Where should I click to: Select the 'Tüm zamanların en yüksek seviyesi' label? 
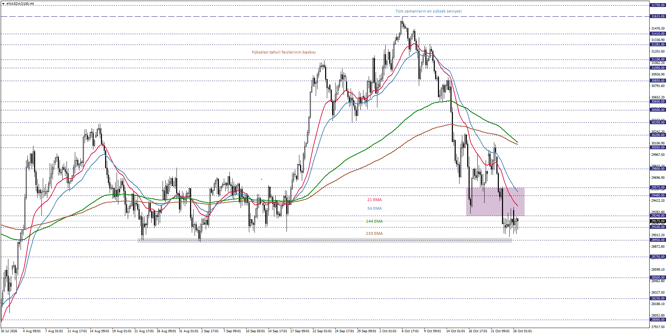pos(428,11)
